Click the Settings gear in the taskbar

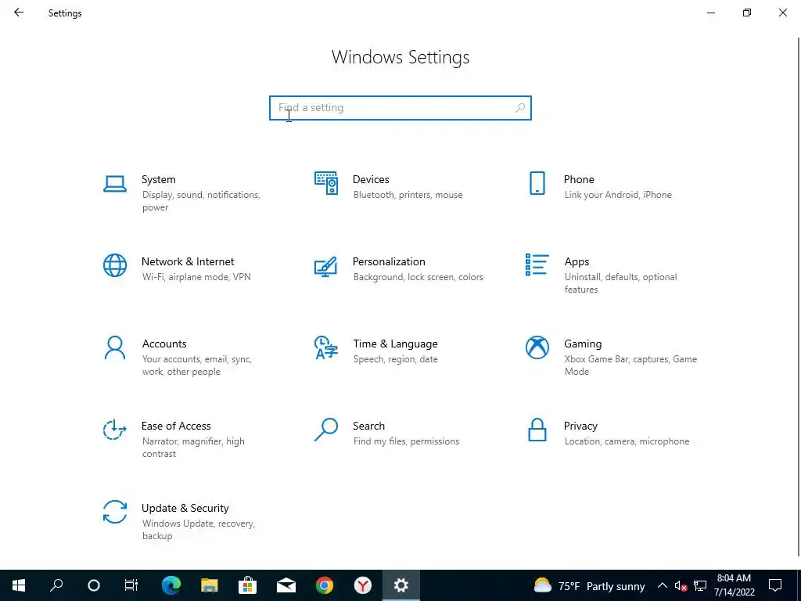[x=401, y=585]
